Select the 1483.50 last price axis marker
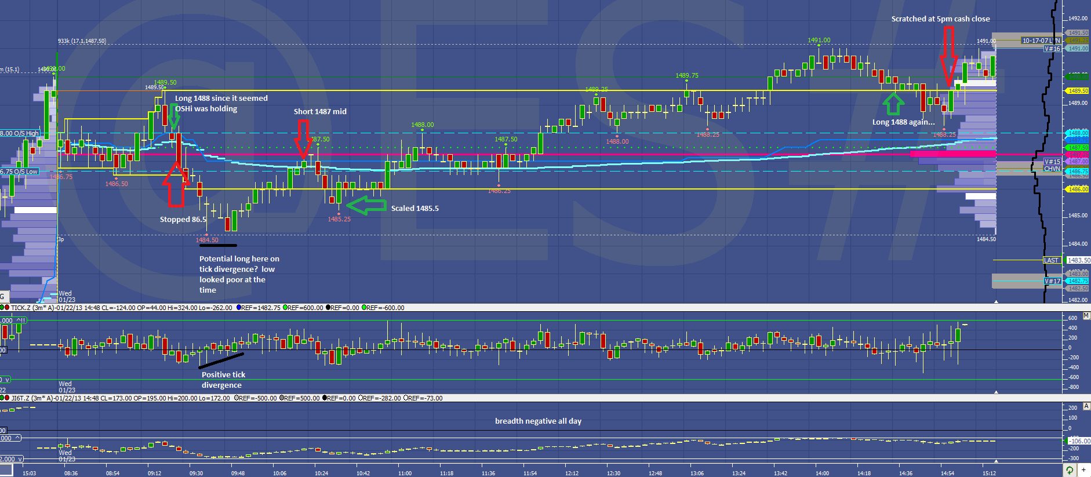The width and height of the screenshot is (1091, 477). click(x=1078, y=260)
